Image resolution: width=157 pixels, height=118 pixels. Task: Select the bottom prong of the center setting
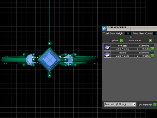[50, 75]
